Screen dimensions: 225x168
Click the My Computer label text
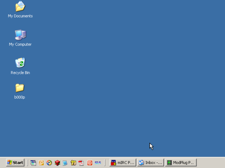(20, 44)
